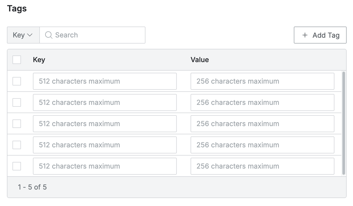
Task: Click the last row Value input field
Action: 262,166
